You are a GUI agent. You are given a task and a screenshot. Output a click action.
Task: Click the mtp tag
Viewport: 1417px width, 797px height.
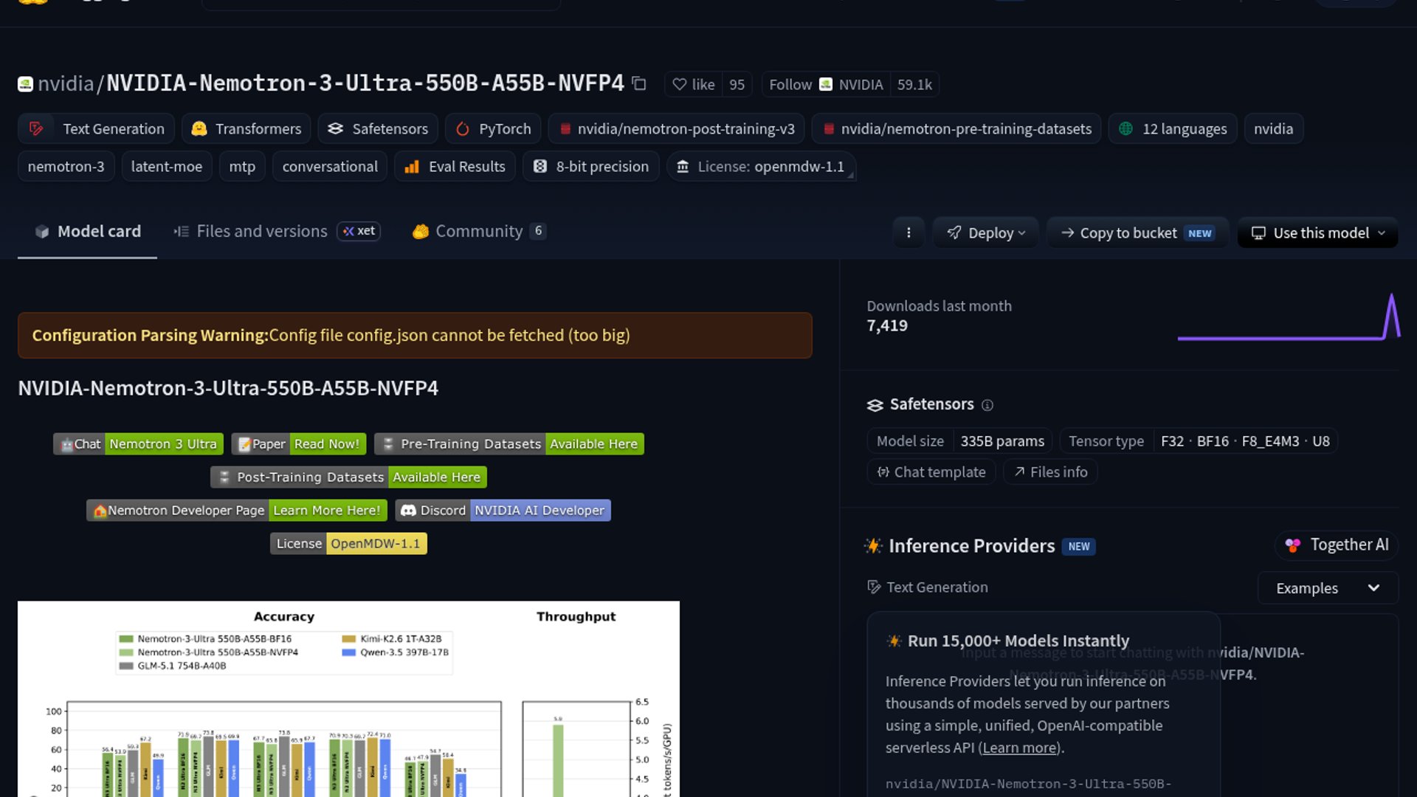click(x=242, y=167)
